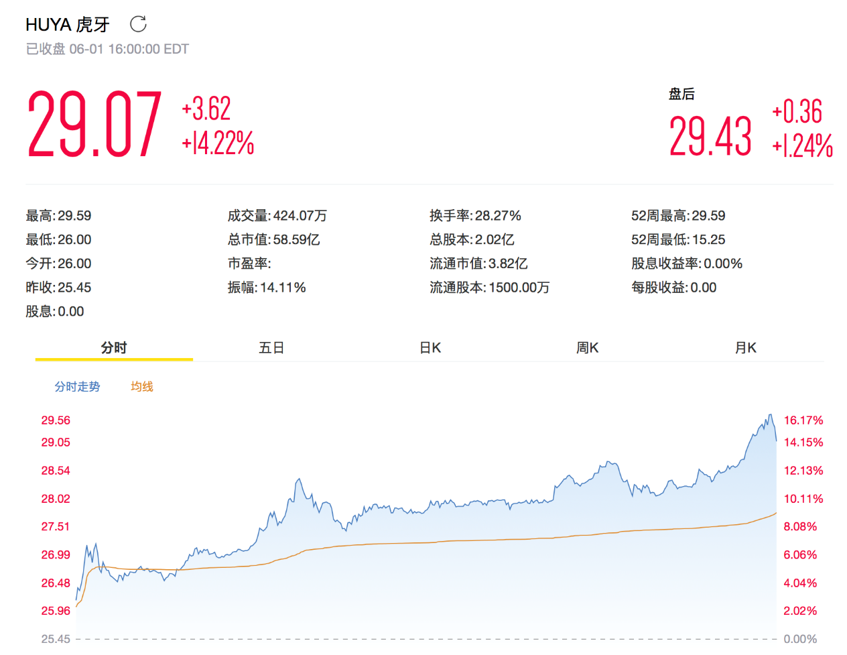This screenshot has height=655, width=847.
Task: Click the orange average price line
Action: coord(426,542)
